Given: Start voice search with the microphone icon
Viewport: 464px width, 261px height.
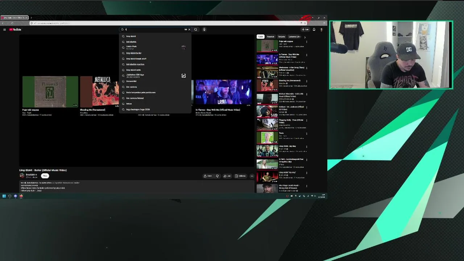Looking at the screenshot, I should (x=204, y=29).
